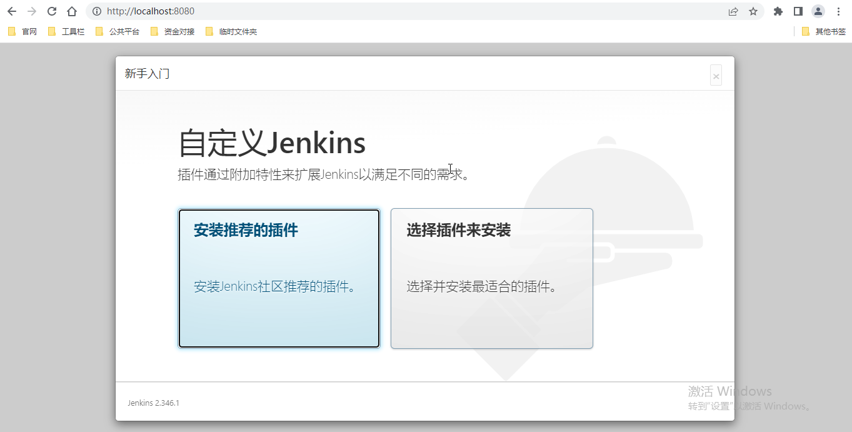Open the browser side panel icon
The image size is (852, 432).
[798, 11]
